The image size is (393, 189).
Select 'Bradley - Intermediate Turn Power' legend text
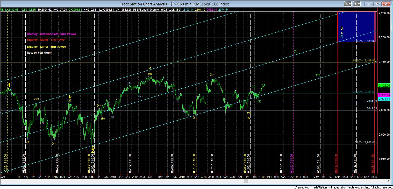pos(51,34)
